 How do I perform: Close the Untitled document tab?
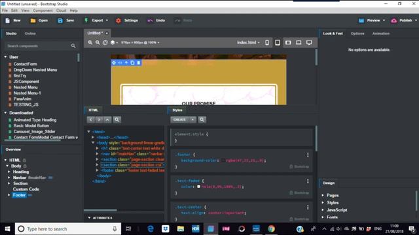(107, 33)
